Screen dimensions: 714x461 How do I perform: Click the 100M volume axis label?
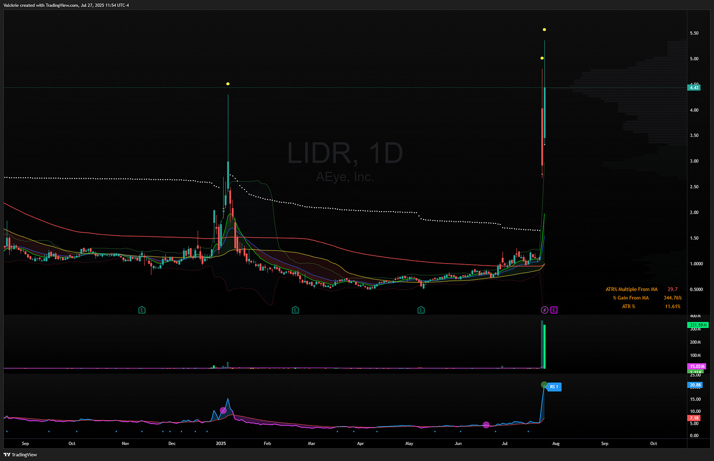(x=695, y=355)
